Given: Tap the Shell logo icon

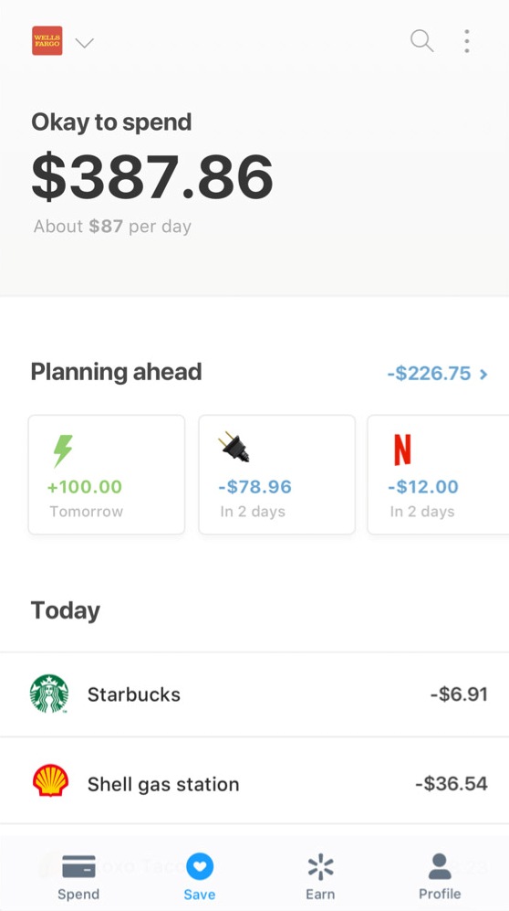Looking at the screenshot, I should (x=50, y=779).
